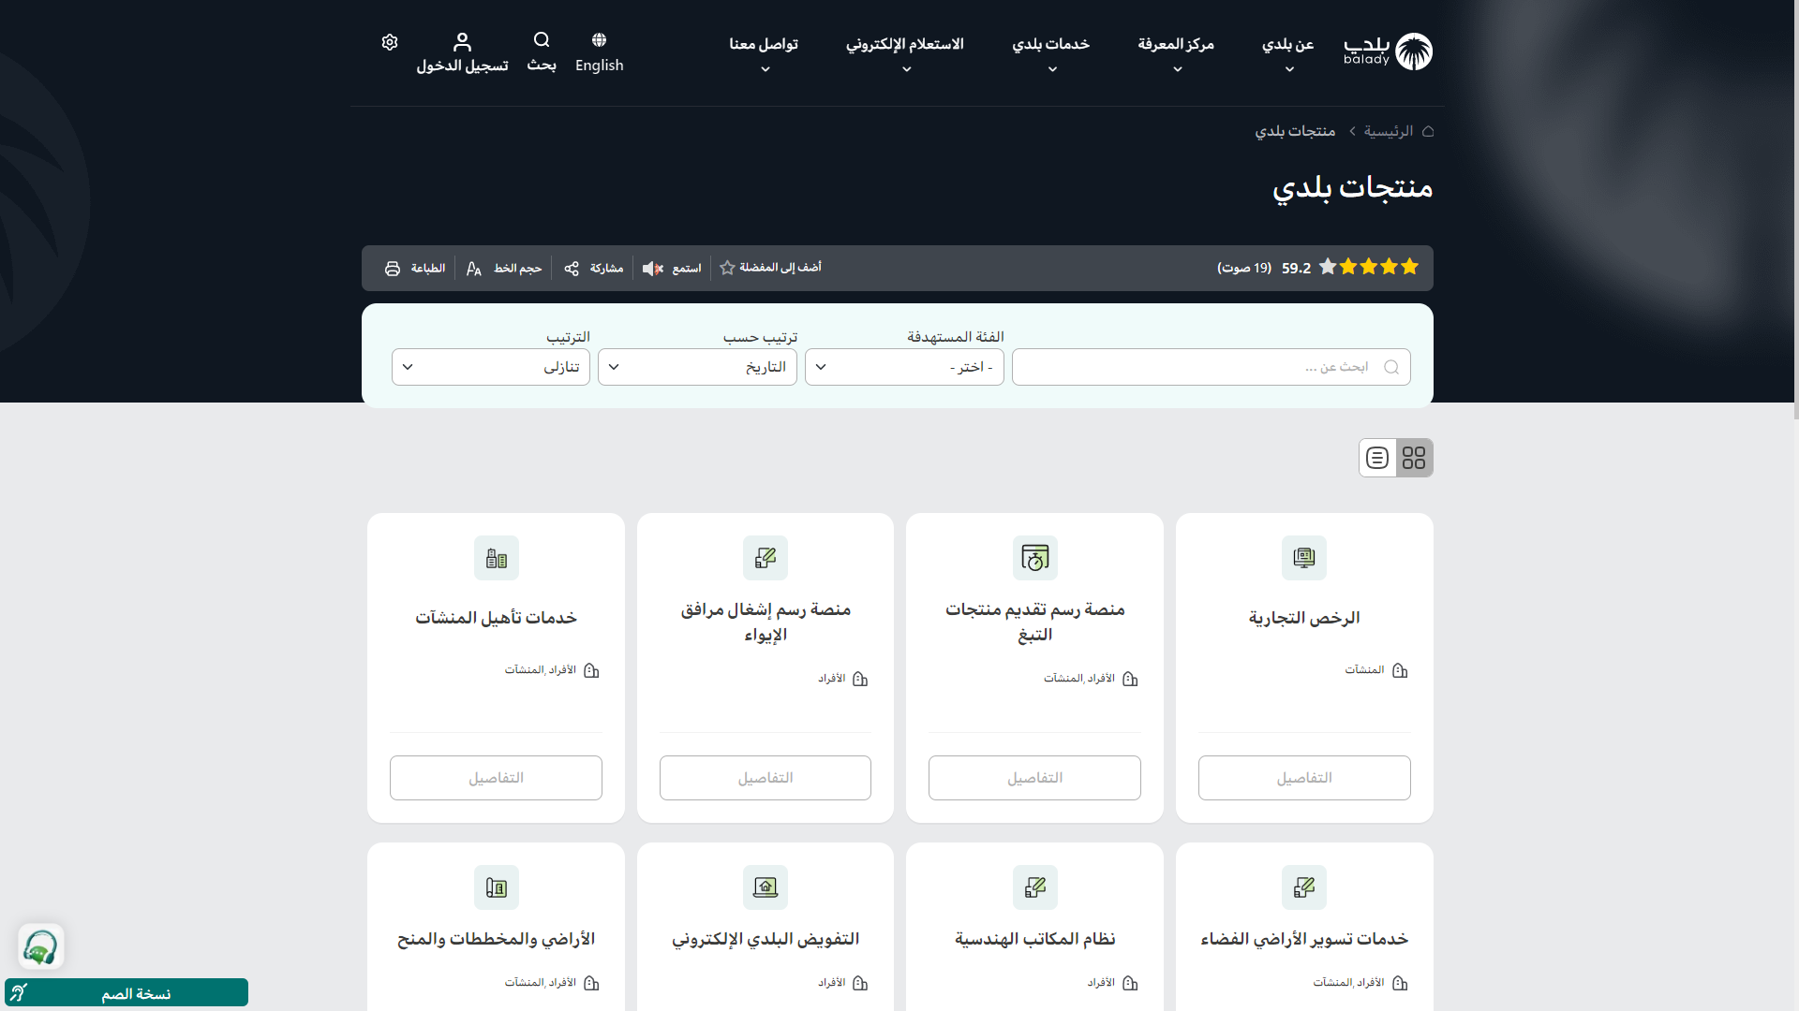Click the printer icon

[x=393, y=269]
